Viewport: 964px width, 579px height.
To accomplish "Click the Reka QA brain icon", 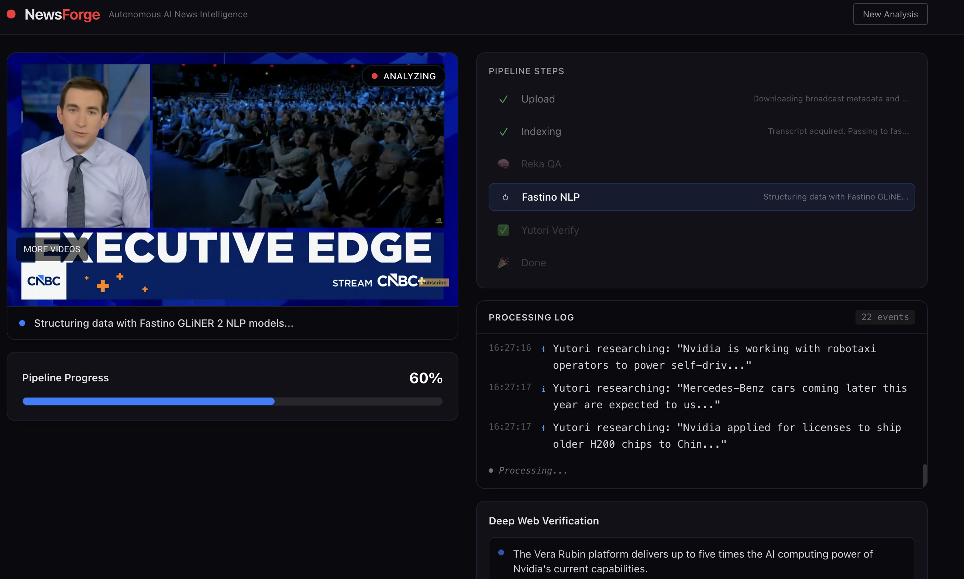I will click(503, 164).
